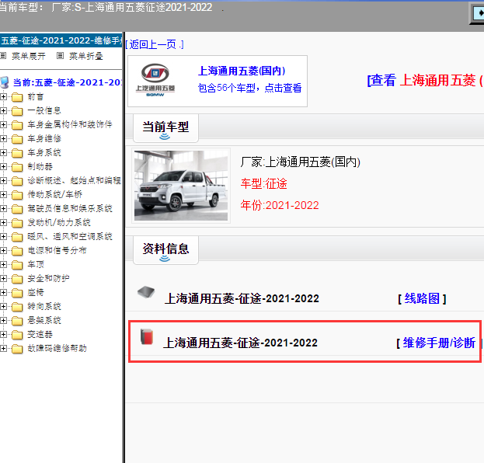Click the folder icon for 车身系统
The width and height of the screenshot is (484, 463).
click(17, 153)
